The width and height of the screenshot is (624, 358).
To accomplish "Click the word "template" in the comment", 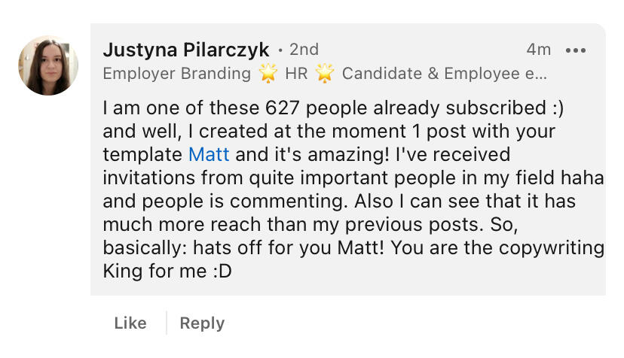I will point(142,155).
